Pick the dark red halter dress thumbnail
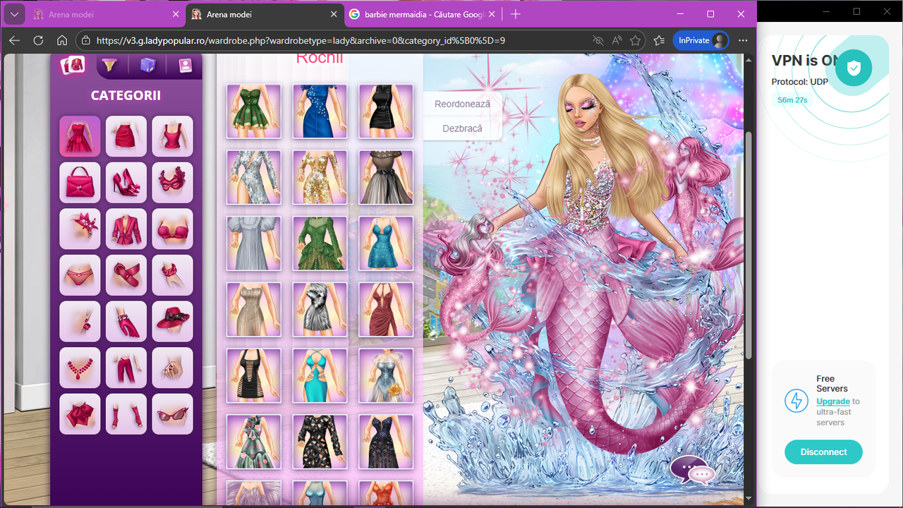The height and width of the screenshot is (508, 903). (x=386, y=310)
